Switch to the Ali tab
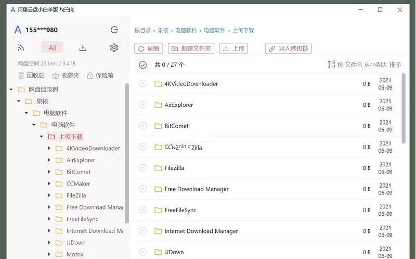The image size is (416, 259). click(53, 48)
